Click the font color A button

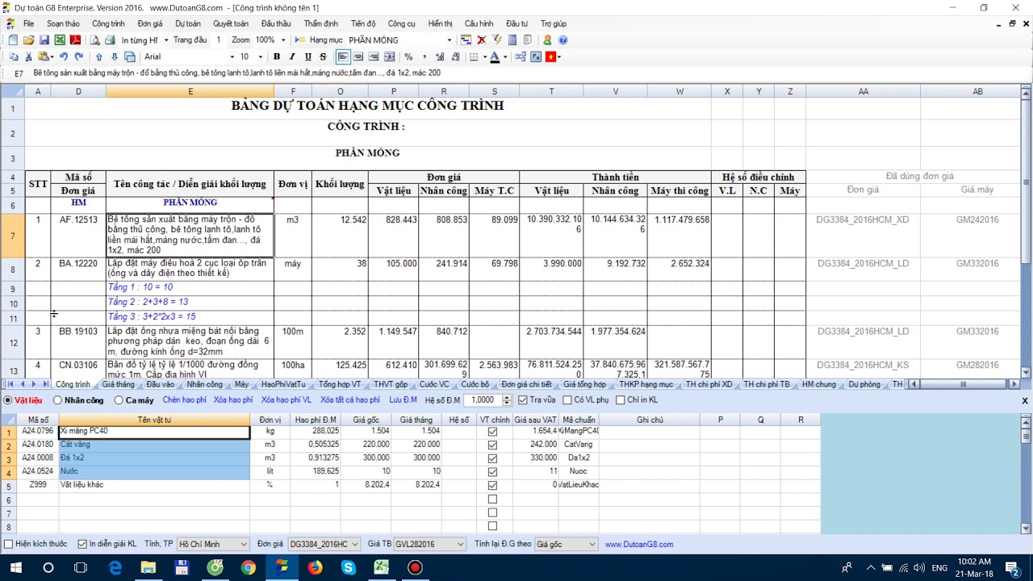pos(495,56)
